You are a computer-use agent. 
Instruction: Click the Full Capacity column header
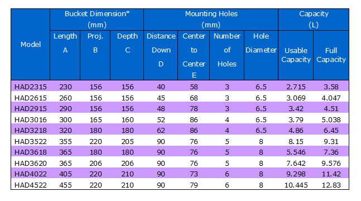click(331, 55)
